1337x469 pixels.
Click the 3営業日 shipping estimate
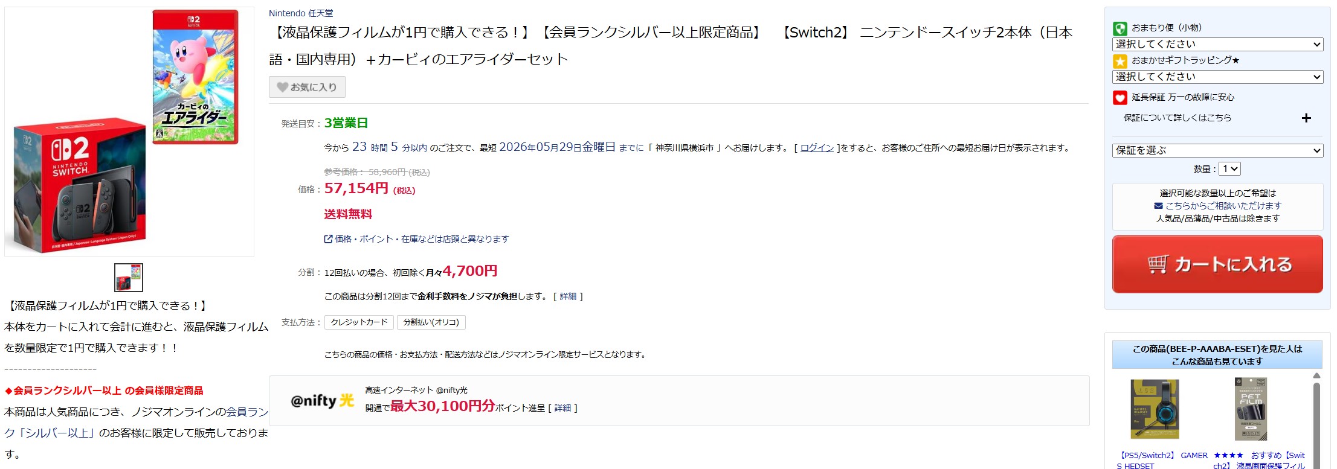[346, 123]
